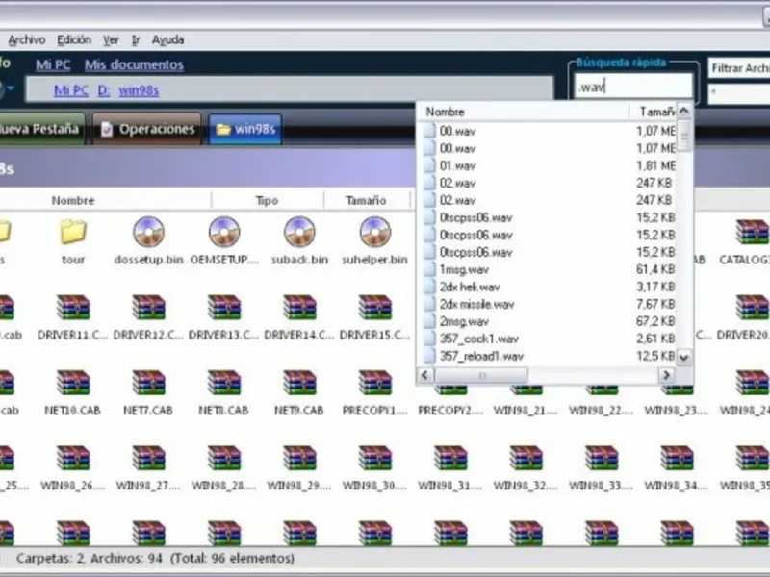Viewport: 770px width, 577px height.
Task: Select the suhelper.bin file icon
Action: (x=374, y=232)
